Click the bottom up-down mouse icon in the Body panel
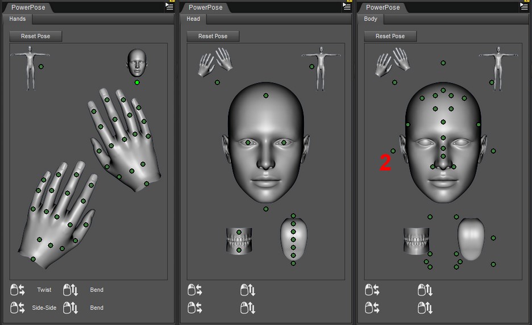The image size is (532, 325). [425, 308]
